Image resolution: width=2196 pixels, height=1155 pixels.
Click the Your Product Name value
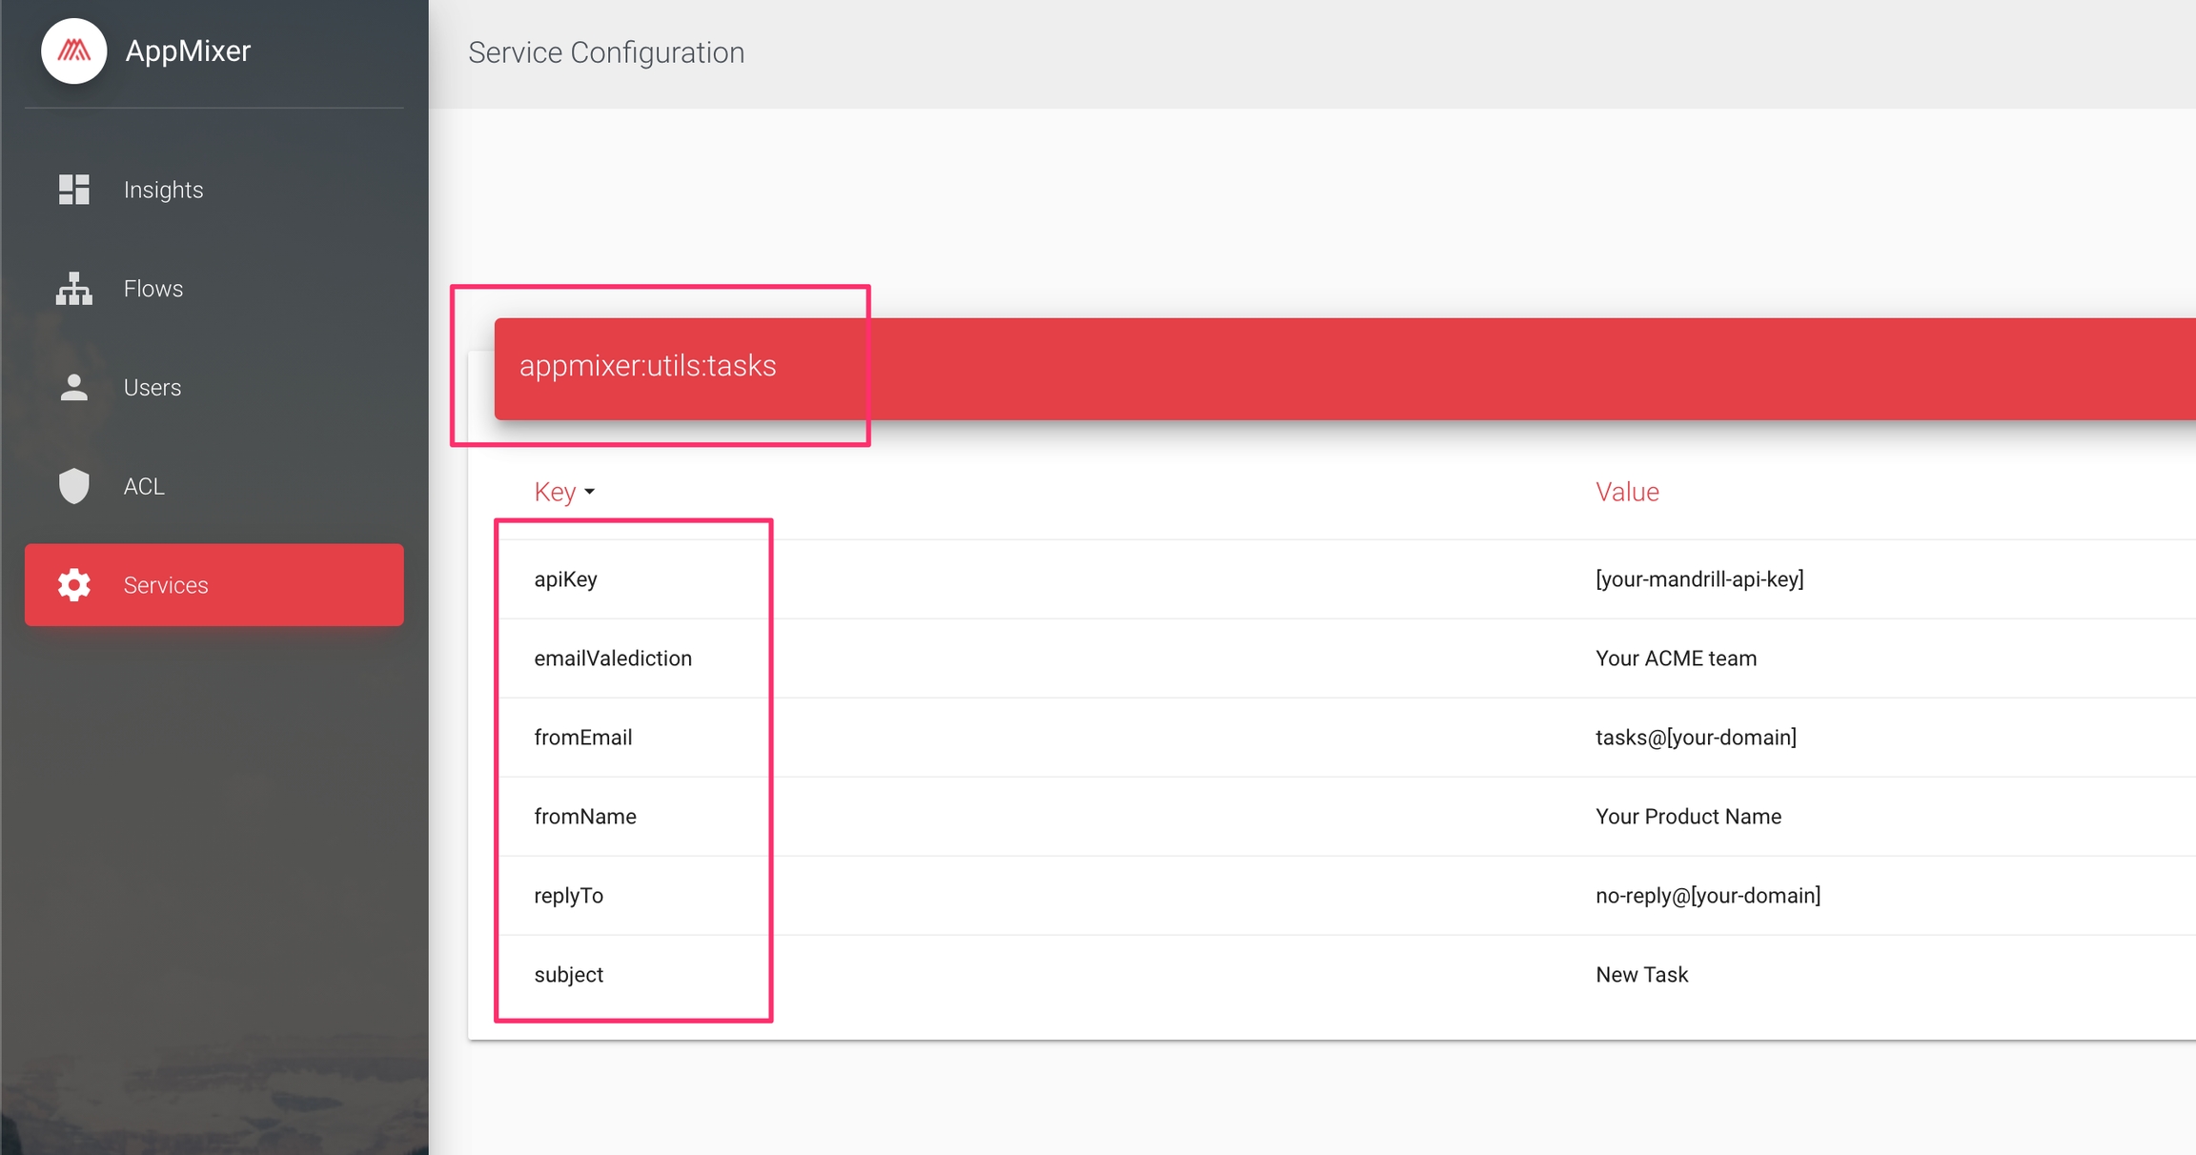pos(1688,817)
